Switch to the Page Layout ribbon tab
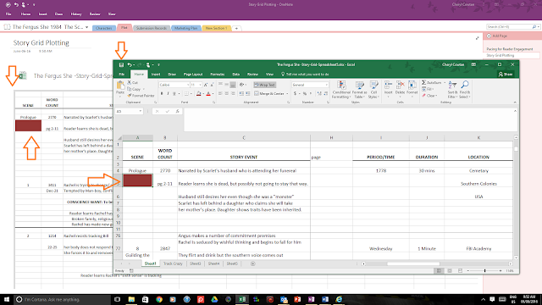542x305 pixels. click(193, 75)
